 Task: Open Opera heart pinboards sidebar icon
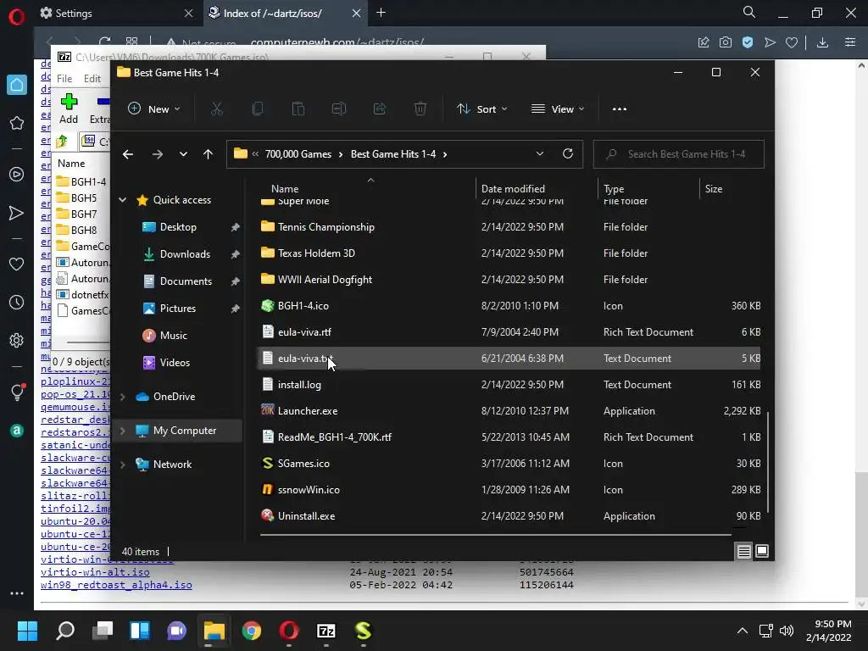click(x=17, y=264)
